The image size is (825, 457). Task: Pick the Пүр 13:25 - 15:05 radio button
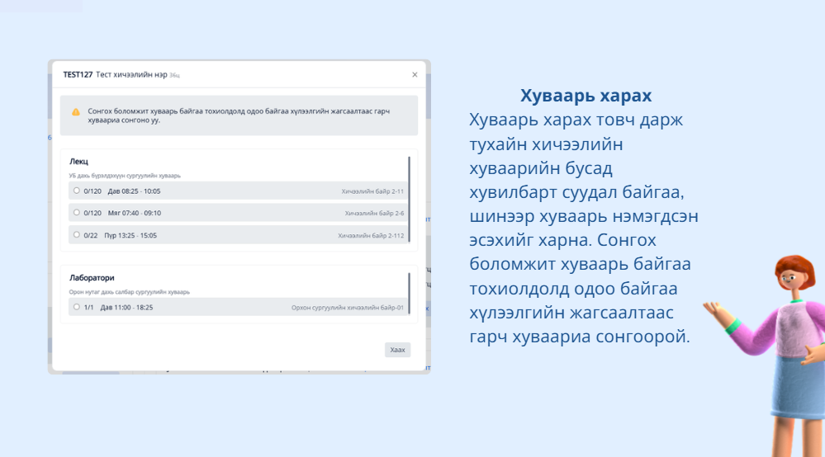click(77, 235)
